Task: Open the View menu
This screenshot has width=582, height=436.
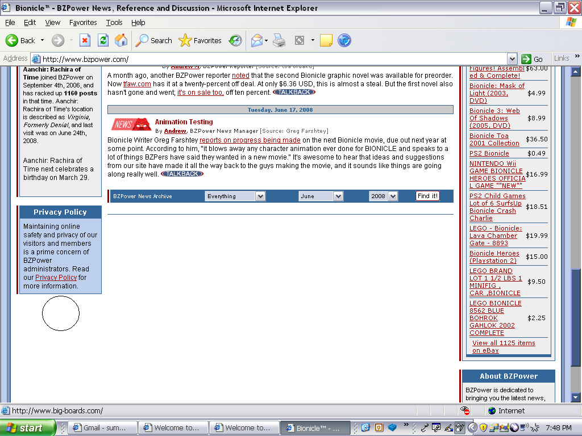Action: click(x=53, y=23)
